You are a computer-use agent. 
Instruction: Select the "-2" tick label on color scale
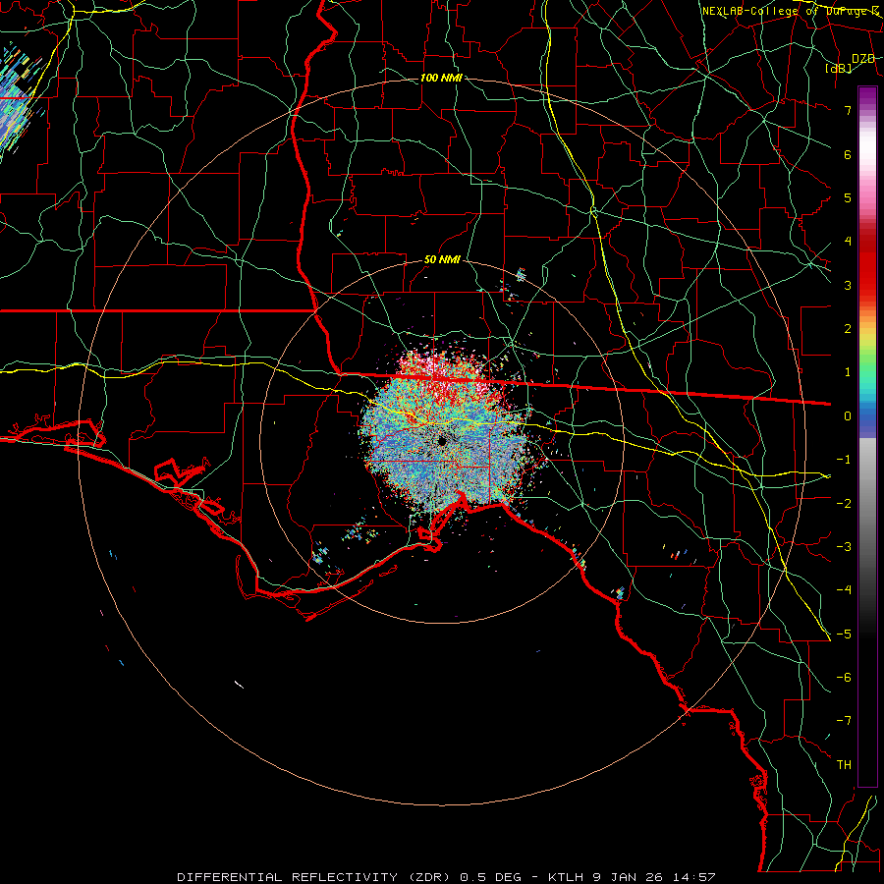coord(844,504)
